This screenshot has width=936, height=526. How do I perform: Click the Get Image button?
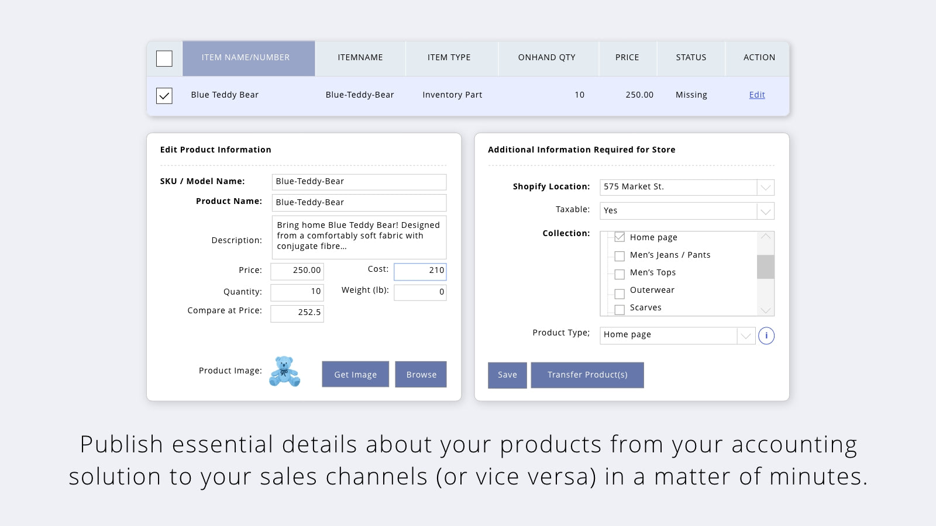pyautogui.click(x=355, y=374)
